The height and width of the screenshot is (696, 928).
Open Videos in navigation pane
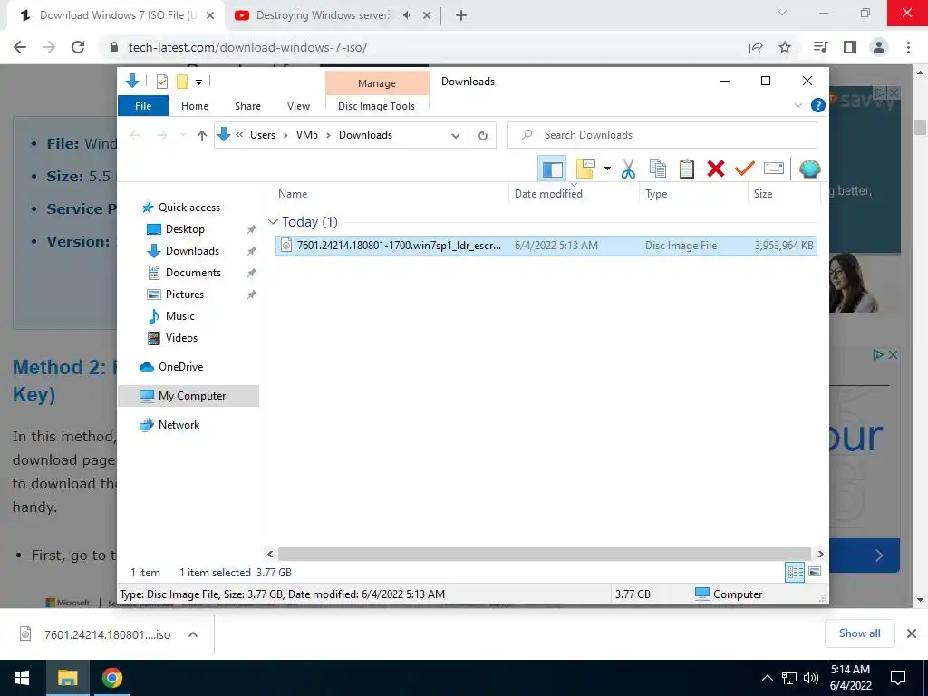(x=181, y=338)
